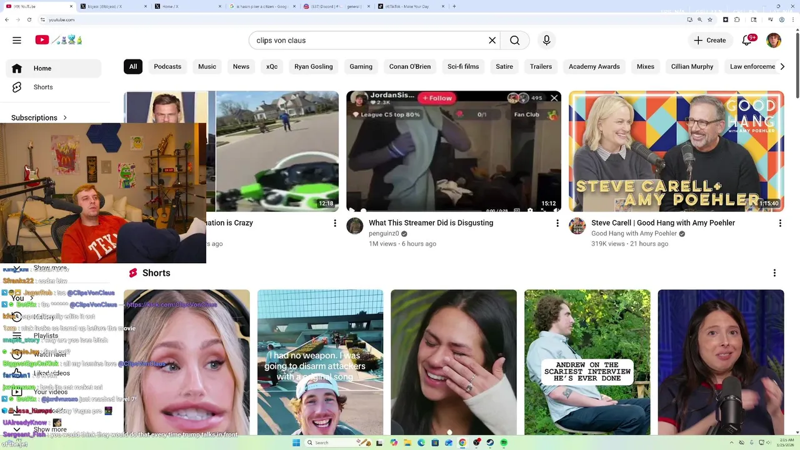Start voice search with the microphone
Viewport: 800px width, 450px height.
point(547,40)
